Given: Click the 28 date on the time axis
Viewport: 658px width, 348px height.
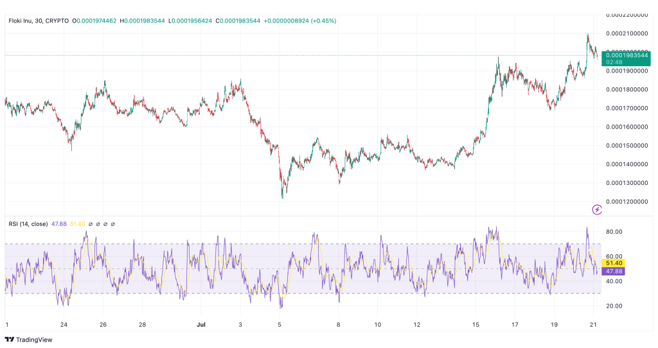Looking at the screenshot, I should (x=142, y=324).
